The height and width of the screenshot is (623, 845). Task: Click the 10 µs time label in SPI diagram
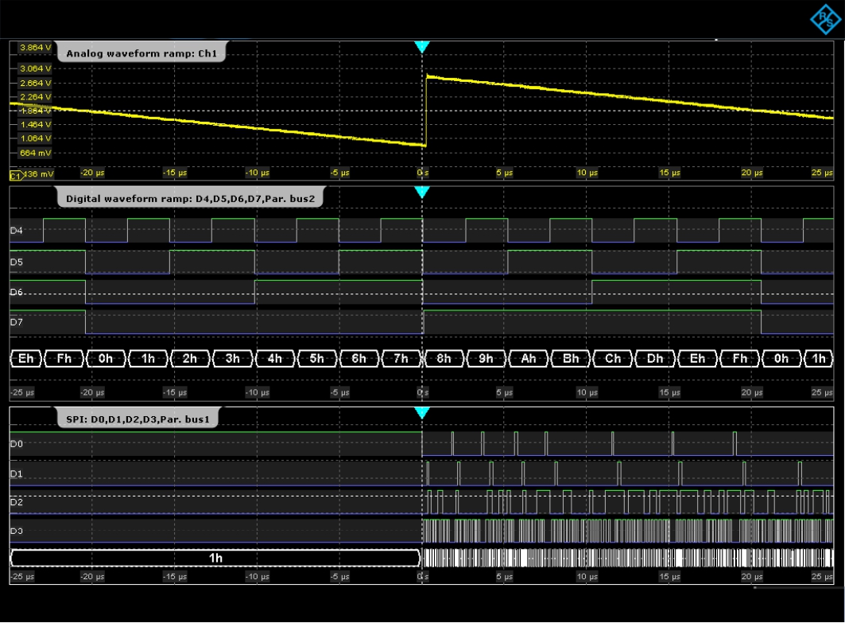tap(587, 577)
